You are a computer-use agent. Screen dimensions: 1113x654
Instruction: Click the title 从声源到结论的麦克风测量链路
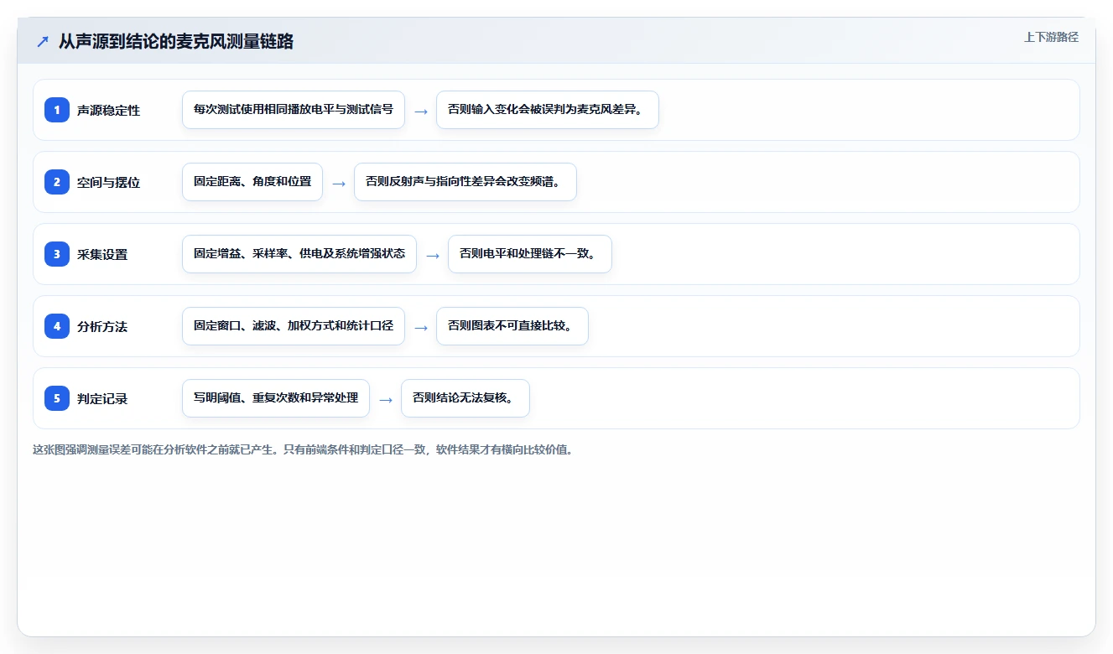(x=176, y=42)
